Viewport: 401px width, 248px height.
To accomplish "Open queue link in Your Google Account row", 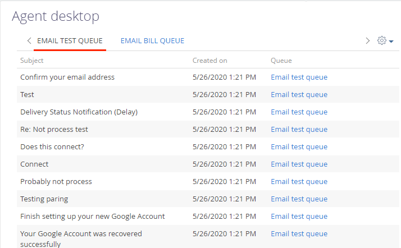I will tap(299, 233).
